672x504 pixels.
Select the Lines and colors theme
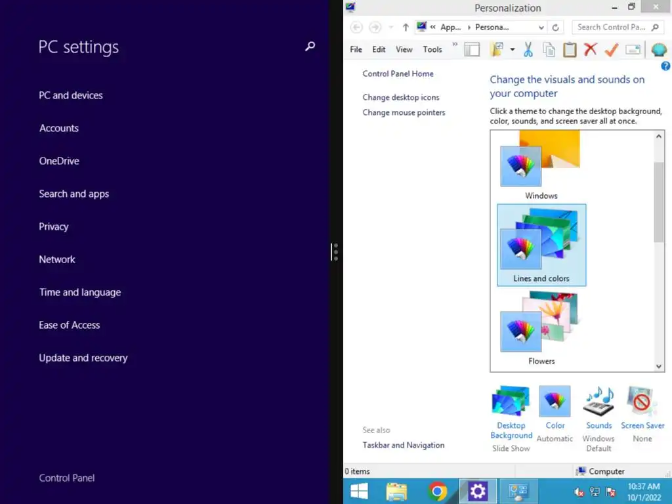541,245
